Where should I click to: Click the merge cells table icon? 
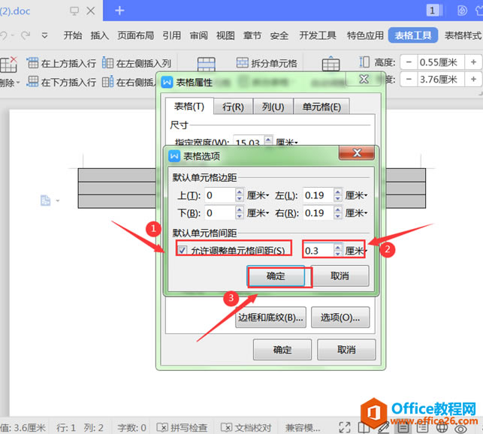point(206,65)
